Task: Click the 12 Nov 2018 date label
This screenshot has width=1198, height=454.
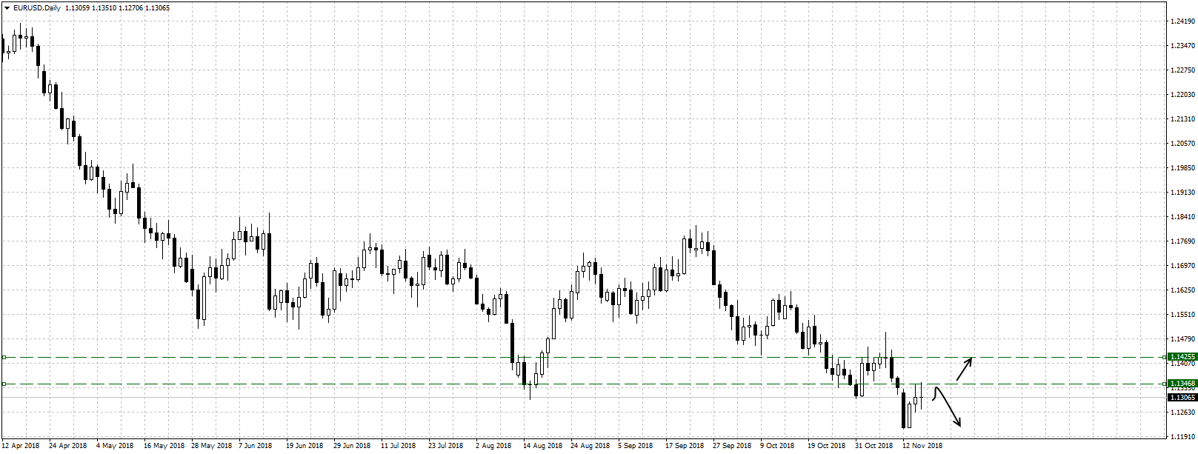Action: [x=922, y=446]
